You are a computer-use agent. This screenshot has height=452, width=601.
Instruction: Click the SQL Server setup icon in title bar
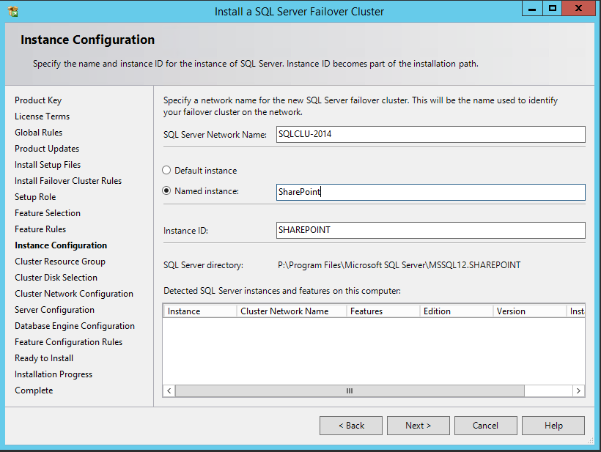tap(13, 12)
